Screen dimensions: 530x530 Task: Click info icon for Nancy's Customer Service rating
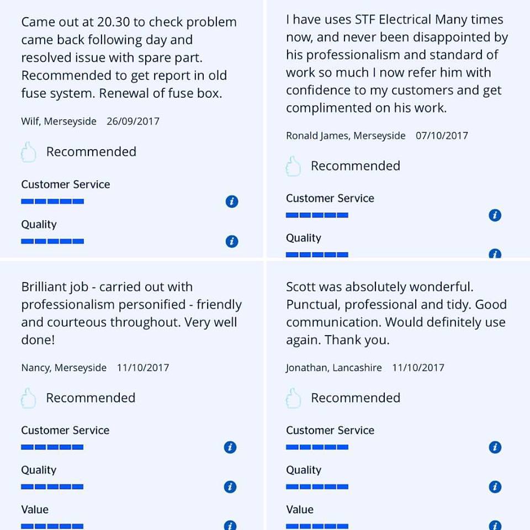pyautogui.click(x=230, y=447)
